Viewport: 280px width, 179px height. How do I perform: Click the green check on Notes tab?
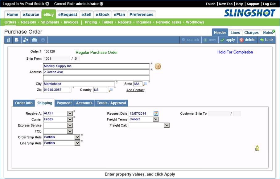pos(273,31)
